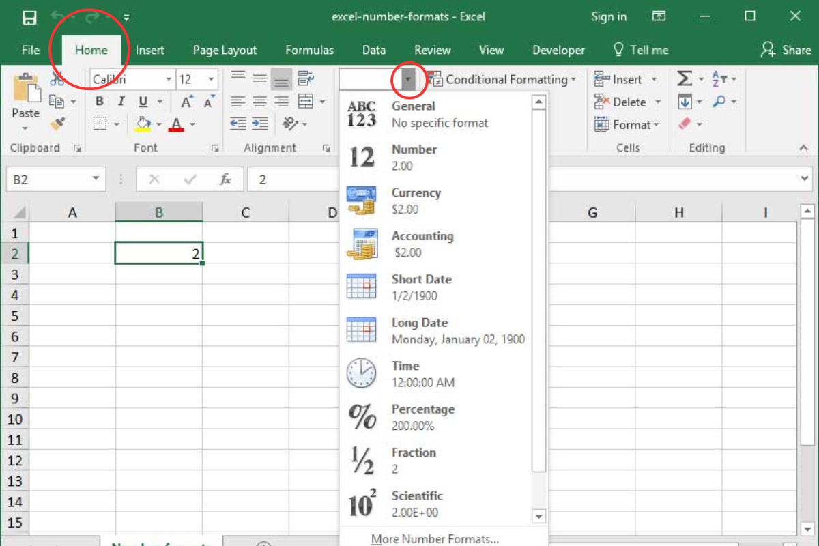Click the AutoSum sigma icon
Screen dimensions: 819x546
685,79
